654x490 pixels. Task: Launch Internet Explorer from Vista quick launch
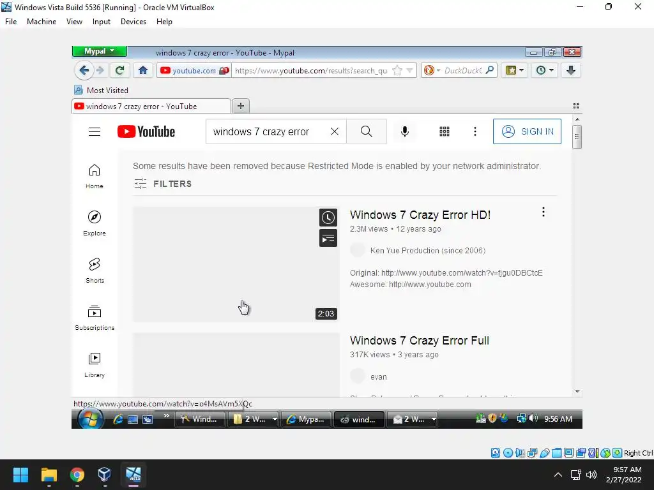click(x=118, y=419)
